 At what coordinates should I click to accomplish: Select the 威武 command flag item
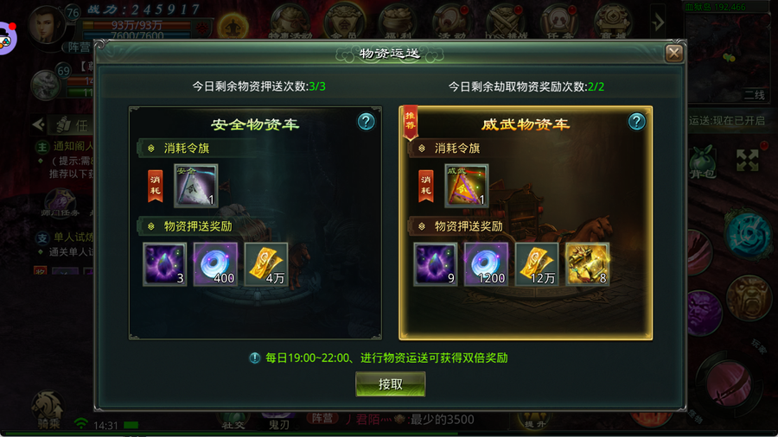467,186
